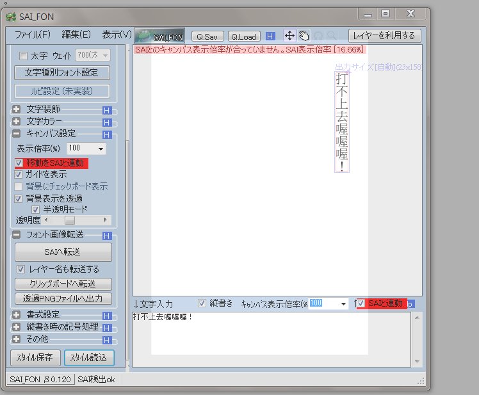
Task: Click the greyed magnifier zoom icon
Action: pyautogui.click(x=332, y=36)
